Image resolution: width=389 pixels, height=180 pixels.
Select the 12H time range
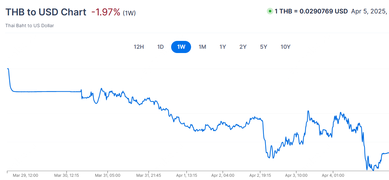[x=139, y=47]
